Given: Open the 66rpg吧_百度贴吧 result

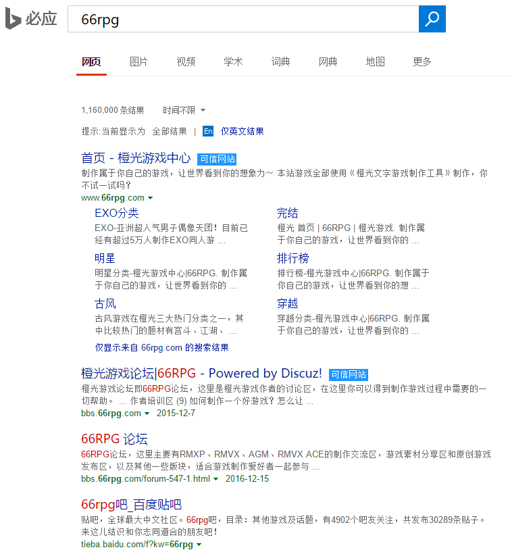Looking at the screenshot, I should point(131,505).
